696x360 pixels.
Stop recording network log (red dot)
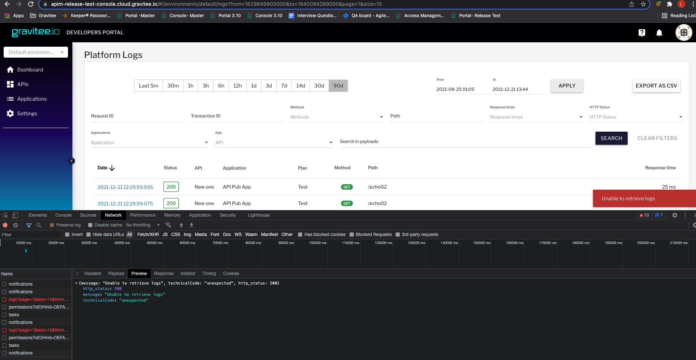coord(5,225)
